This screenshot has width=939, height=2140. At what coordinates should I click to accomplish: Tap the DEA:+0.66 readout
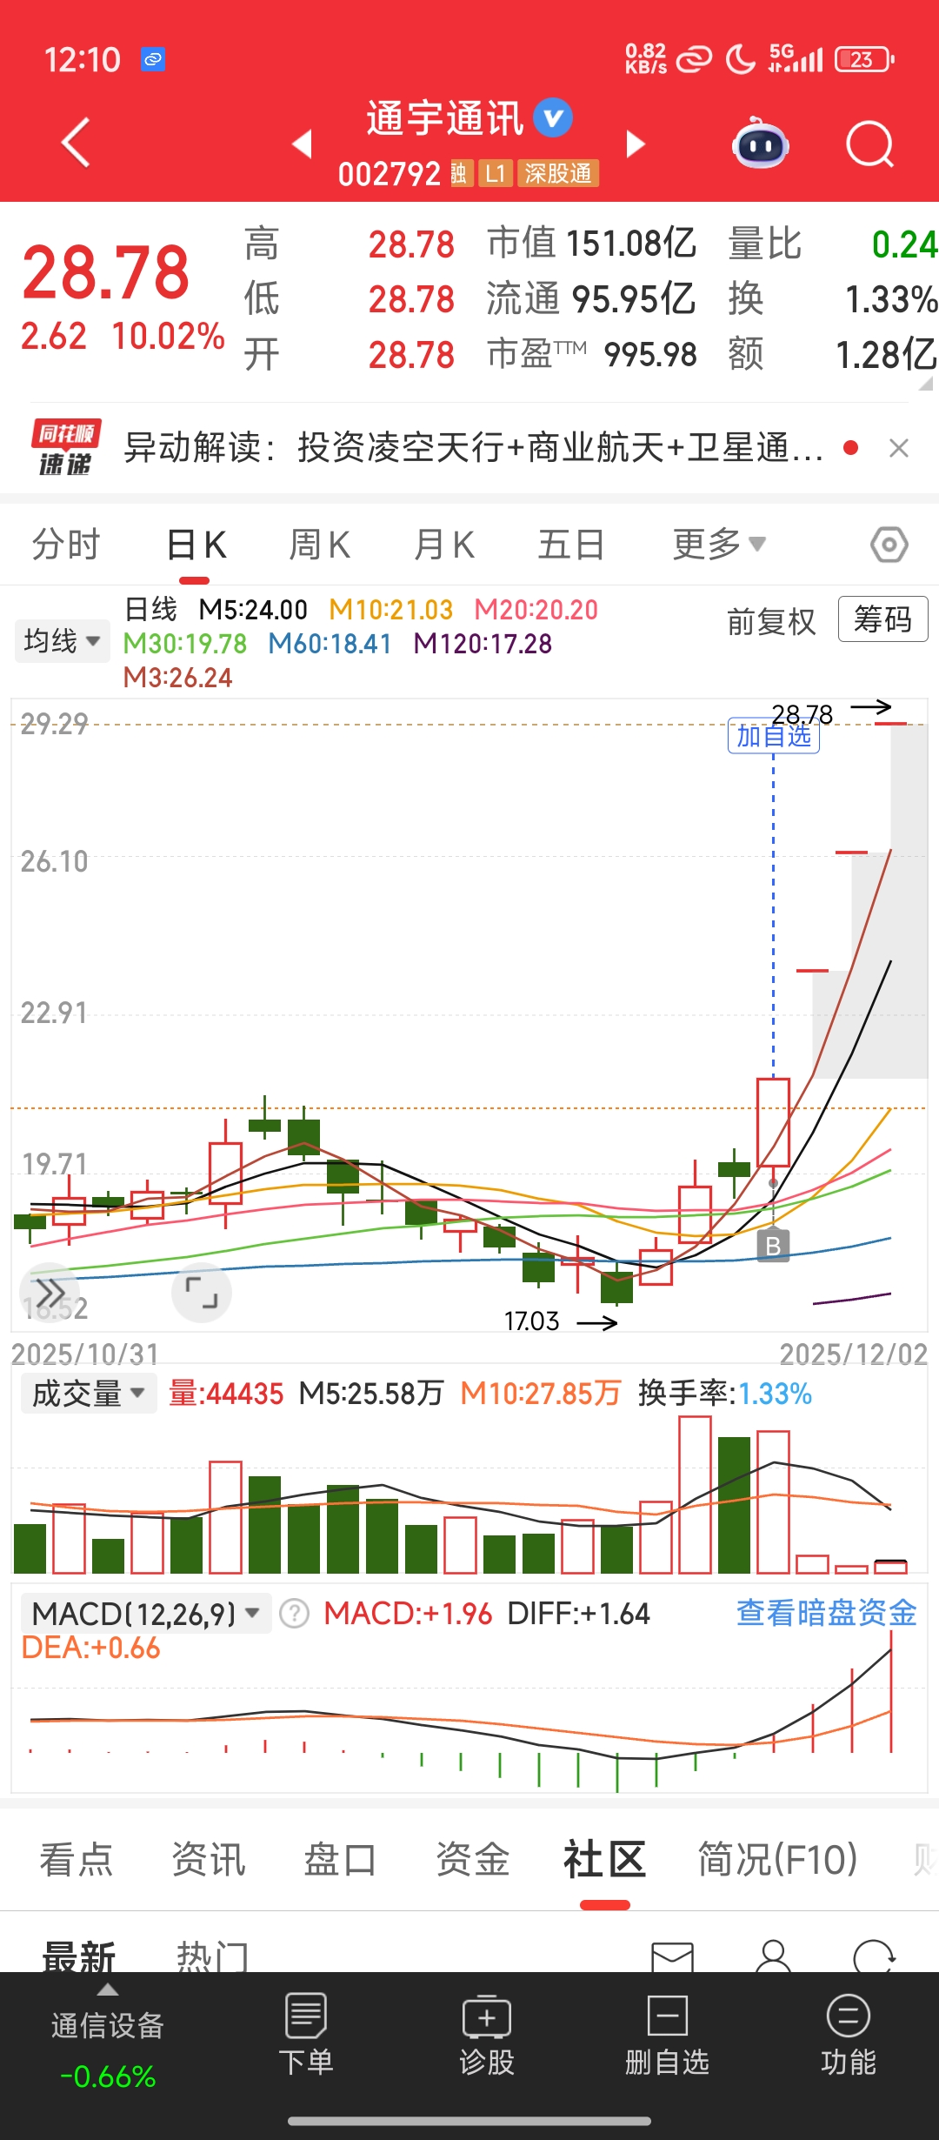(x=91, y=1648)
